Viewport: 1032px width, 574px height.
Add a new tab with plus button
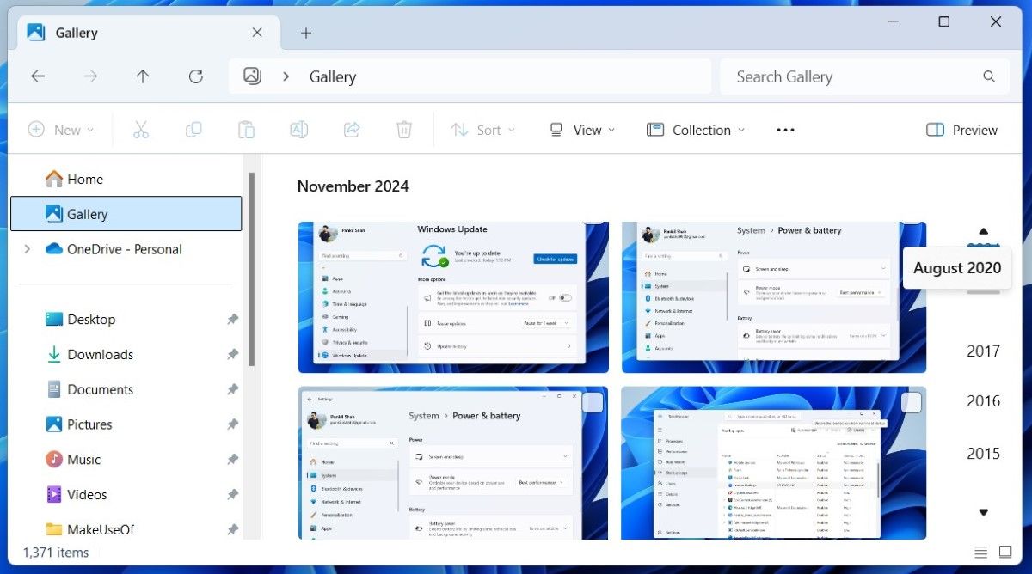pos(306,33)
